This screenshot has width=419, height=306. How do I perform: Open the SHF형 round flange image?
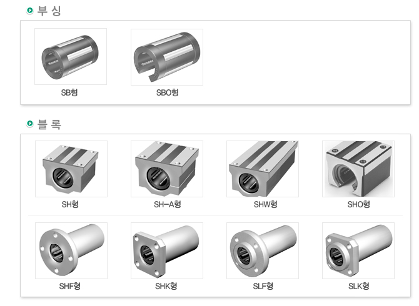pyautogui.click(x=71, y=251)
